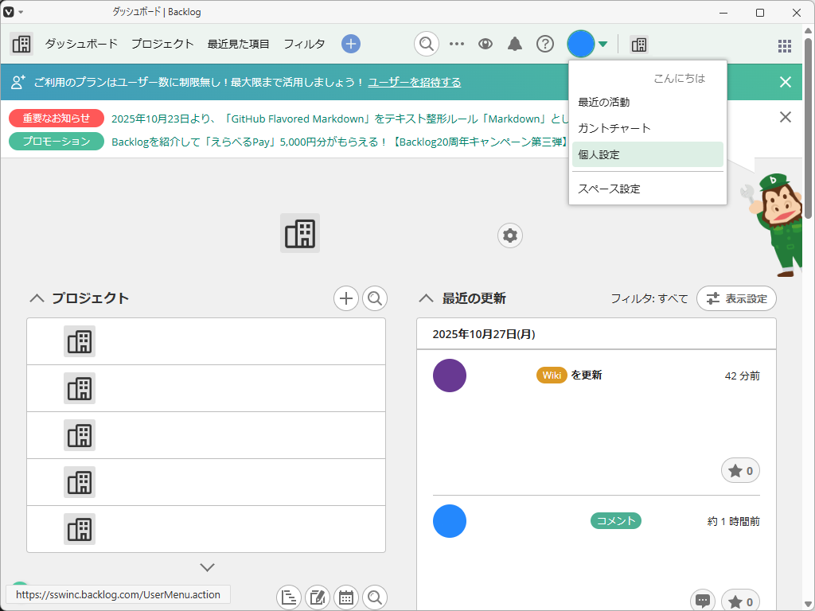Open the header search magnifier
The image size is (815, 611).
click(x=427, y=45)
